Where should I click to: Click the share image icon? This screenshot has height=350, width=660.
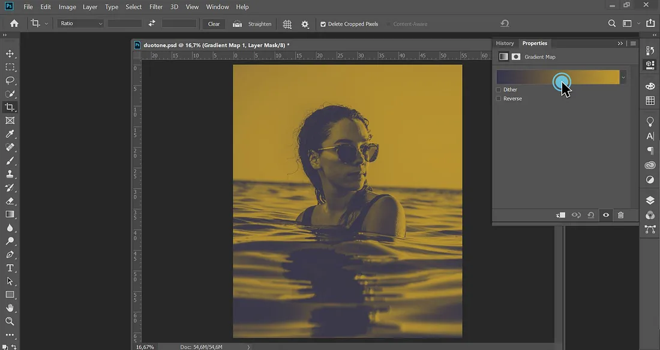650,23
